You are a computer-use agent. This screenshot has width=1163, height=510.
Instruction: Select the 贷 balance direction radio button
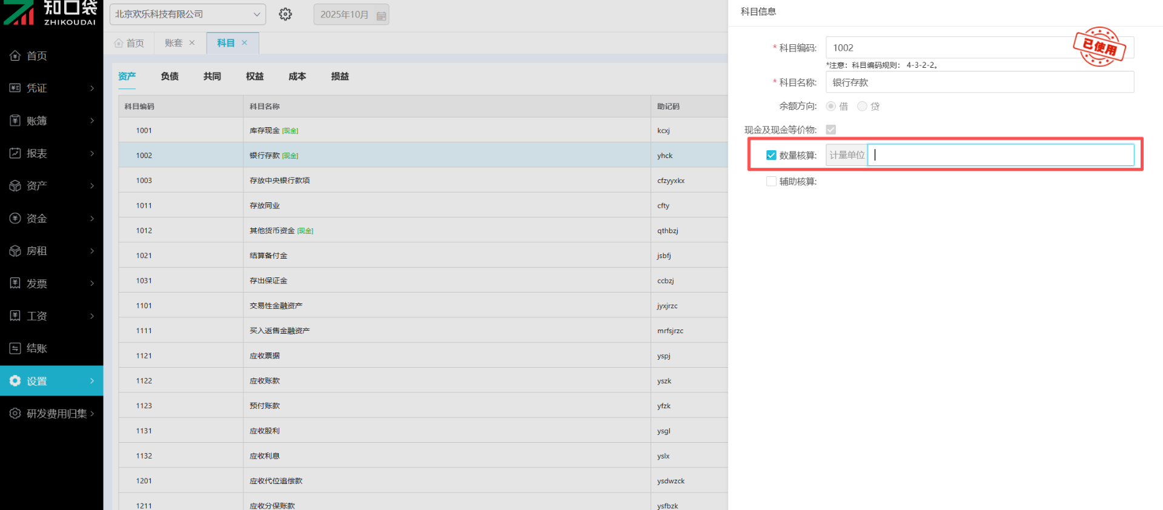[x=862, y=106]
